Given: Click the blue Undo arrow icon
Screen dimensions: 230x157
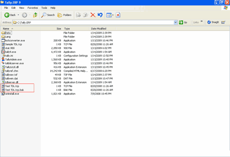Looking at the screenshot, I should (x=100, y=15).
